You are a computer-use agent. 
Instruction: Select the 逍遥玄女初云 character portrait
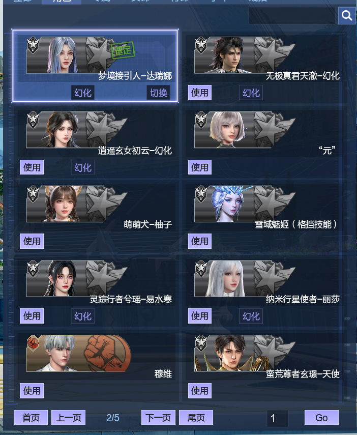point(63,130)
